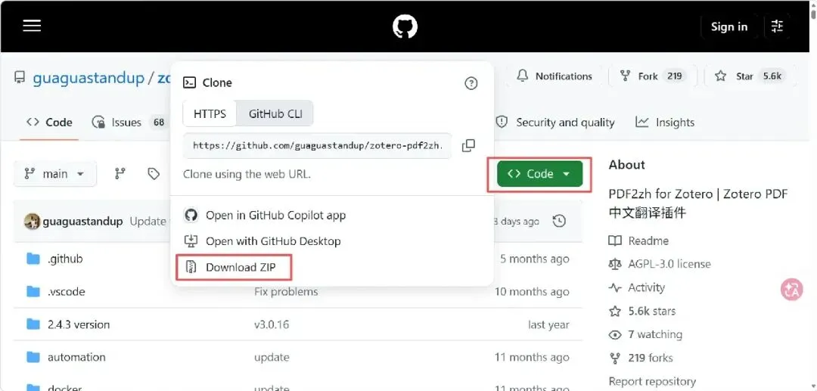Open the tags icon

point(153,173)
